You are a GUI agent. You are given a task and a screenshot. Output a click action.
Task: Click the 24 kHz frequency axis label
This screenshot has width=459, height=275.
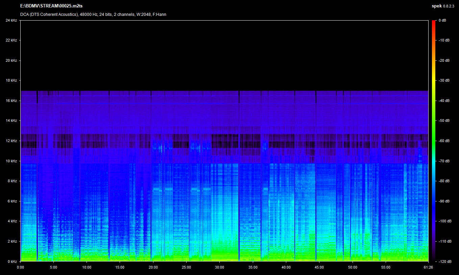point(11,20)
